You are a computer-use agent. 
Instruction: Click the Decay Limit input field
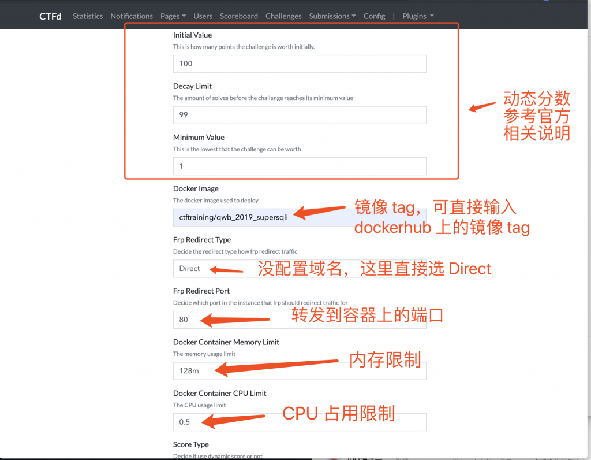(x=300, y=115)
